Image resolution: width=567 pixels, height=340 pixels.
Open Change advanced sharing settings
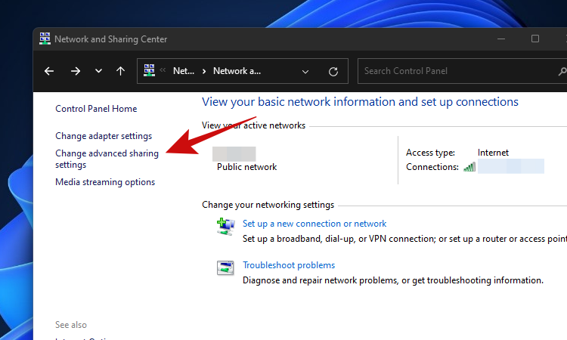click(x=107, y=159)
